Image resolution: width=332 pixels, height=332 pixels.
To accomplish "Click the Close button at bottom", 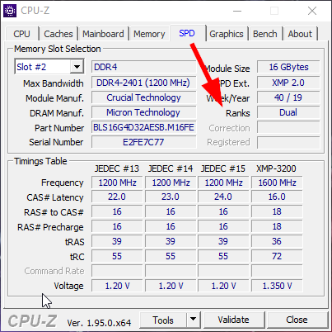I will 297,320.
